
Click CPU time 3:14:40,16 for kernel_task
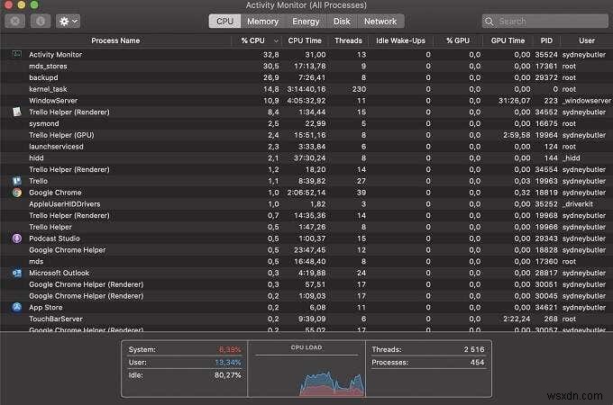click(x=306, y=89)
